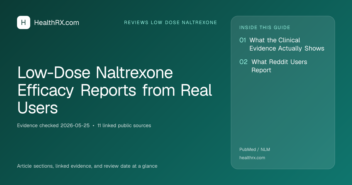Screen dimensions: 352x185
Task: Open section 01 What the Clinical Evidence Actually Shows
Action: coord(282,44)
